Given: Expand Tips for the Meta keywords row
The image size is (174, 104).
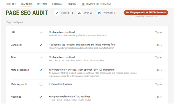Looking at the screenshot, I should pos(159,84).
